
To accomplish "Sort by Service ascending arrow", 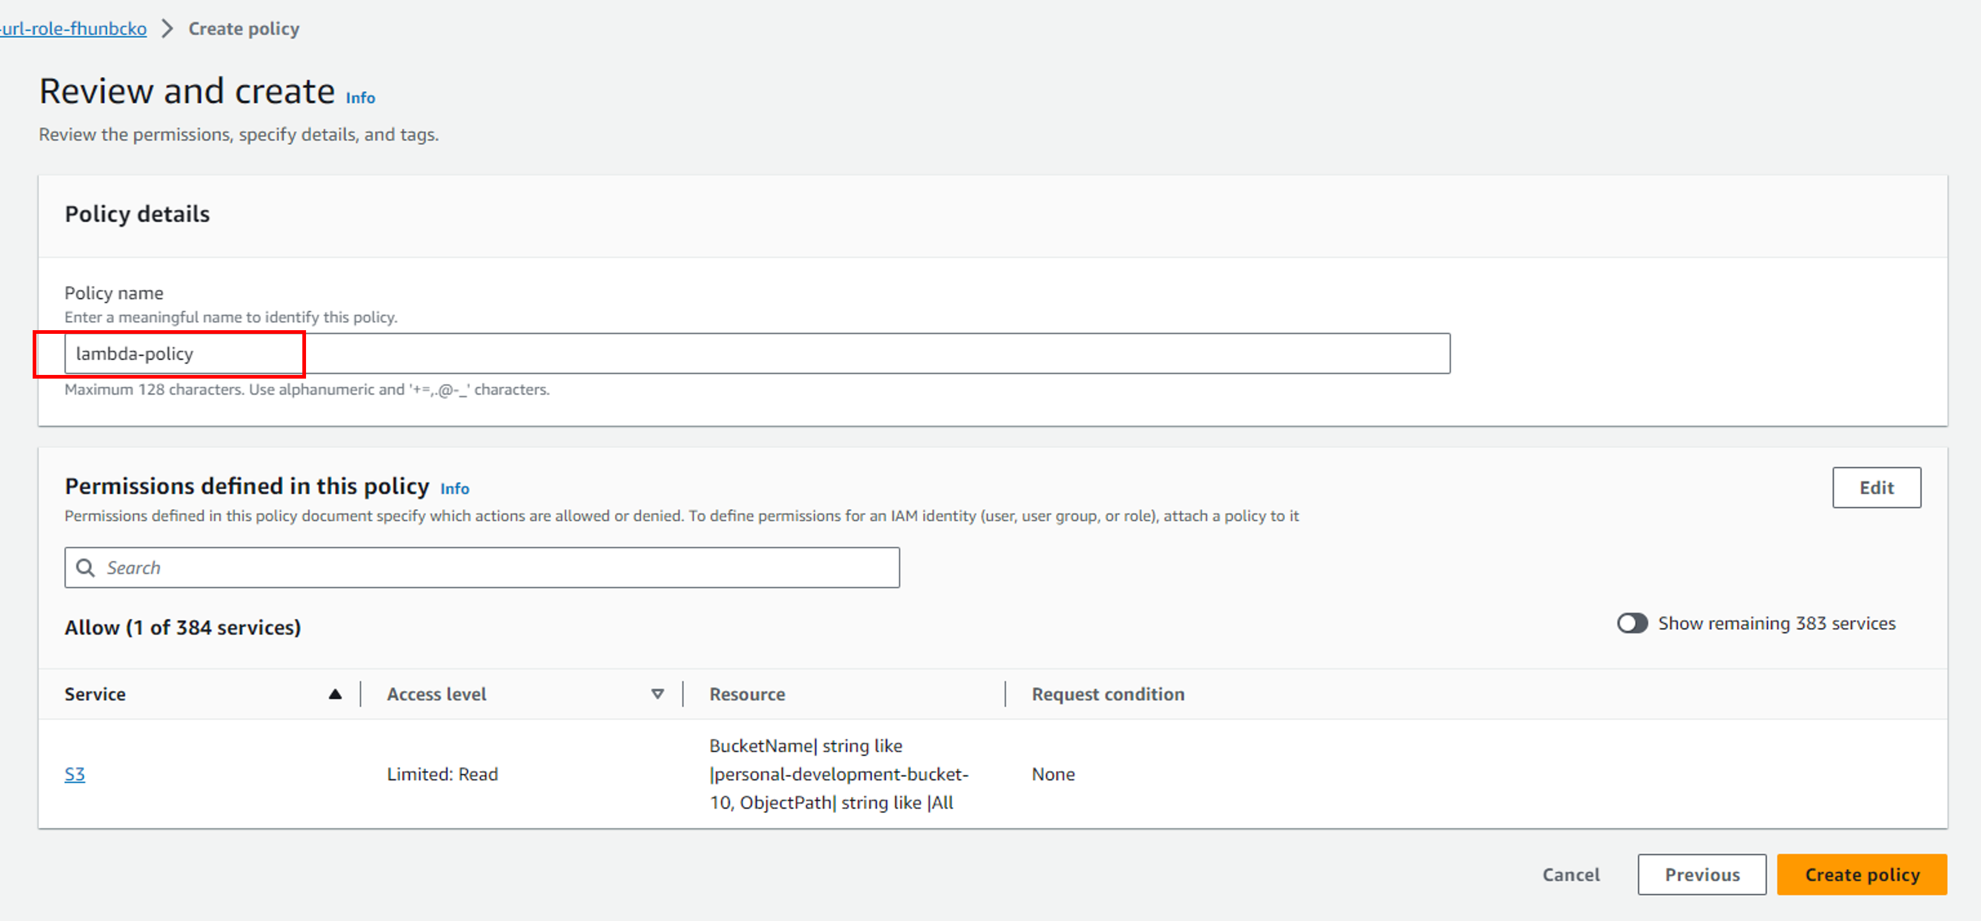I will 336,694.
